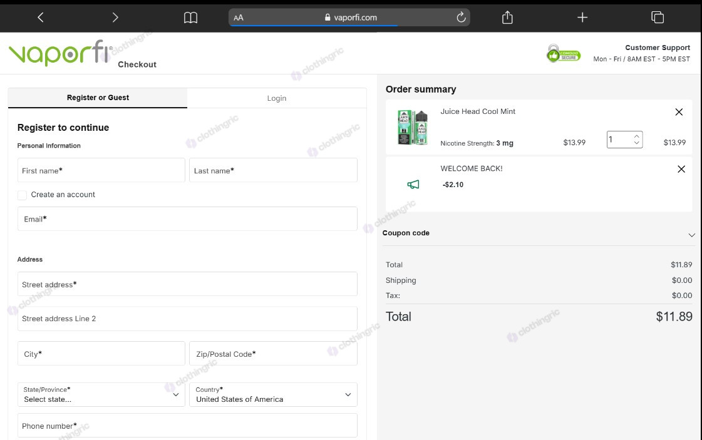The image size is (702, 440).
Task: Click the Tax $0.00 value
Action: pyautogui.click(x=681, y=295)
